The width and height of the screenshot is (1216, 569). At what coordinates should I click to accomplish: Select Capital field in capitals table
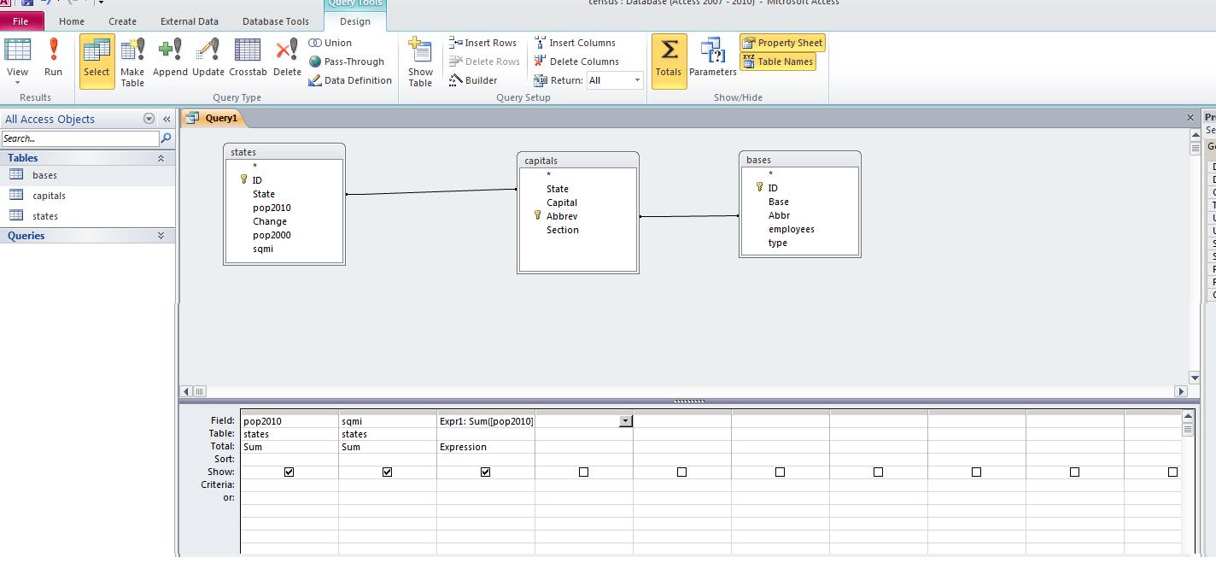pos(562,202)
